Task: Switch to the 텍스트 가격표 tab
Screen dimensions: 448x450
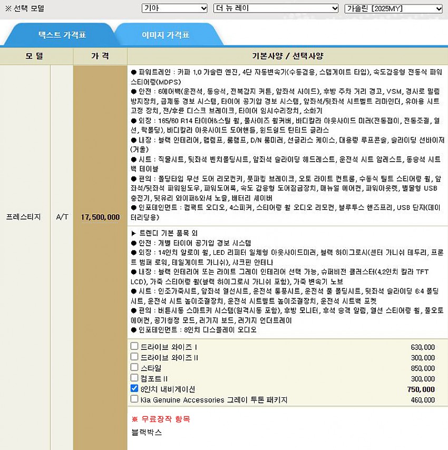Action: tap(62, 35)
